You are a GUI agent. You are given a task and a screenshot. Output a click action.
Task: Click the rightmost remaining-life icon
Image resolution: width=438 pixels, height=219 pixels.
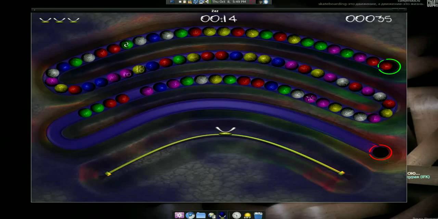click(x=73, y=20)
